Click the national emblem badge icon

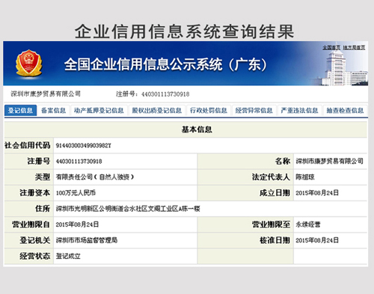coord(28,63)
